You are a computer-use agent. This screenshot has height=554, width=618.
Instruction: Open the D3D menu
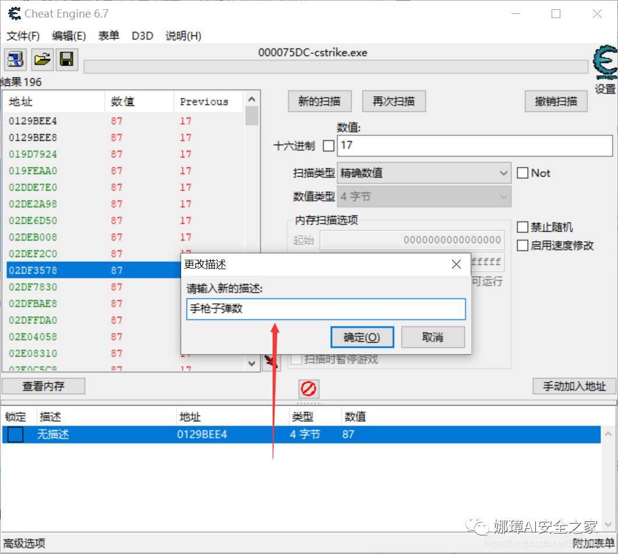click(x=142, y=36)
